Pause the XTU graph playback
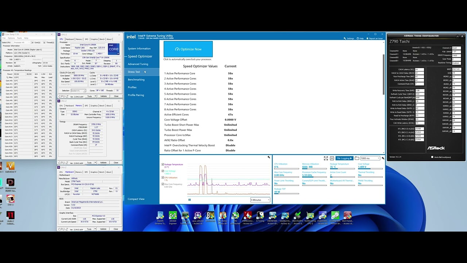The height and width of the screenshot is (263, 467). tap(189, 200)
